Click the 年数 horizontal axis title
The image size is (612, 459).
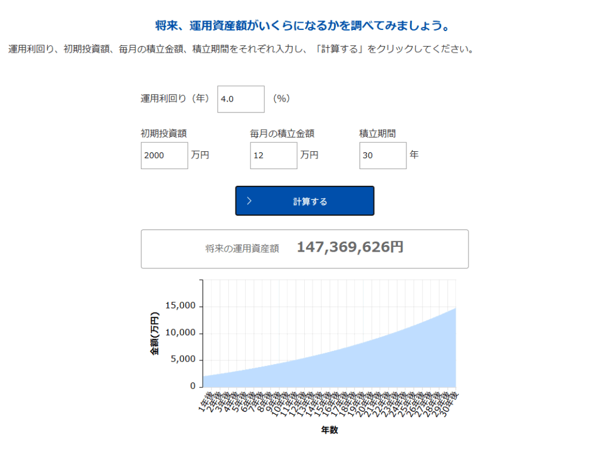pos(329,430)
